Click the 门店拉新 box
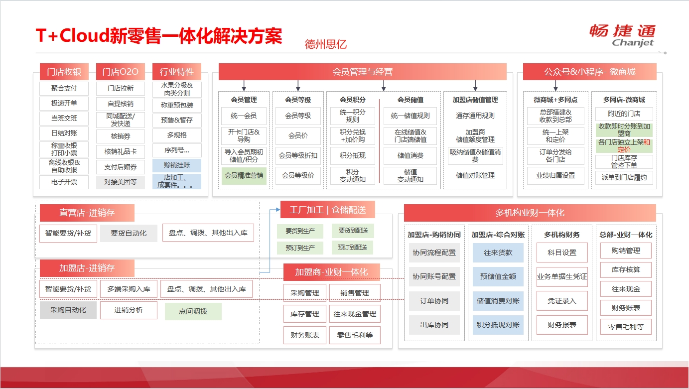Image resolution: width=689 pixels, height=389 pixels. tap(121, 89)
